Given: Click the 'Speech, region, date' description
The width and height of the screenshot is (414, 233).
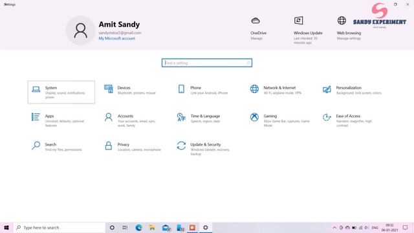Looking at the screenshot, I should (205, 121).
